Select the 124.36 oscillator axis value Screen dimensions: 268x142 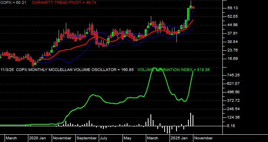(x=234, y=117)
